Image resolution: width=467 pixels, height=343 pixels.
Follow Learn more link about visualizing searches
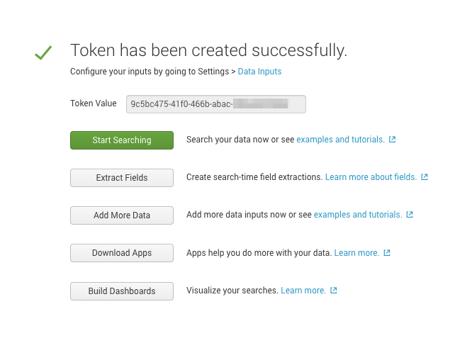303,291
